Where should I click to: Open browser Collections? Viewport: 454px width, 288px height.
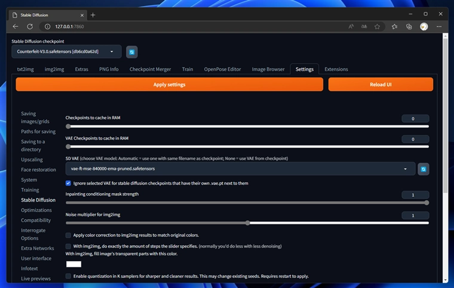(x=409, y=27)
